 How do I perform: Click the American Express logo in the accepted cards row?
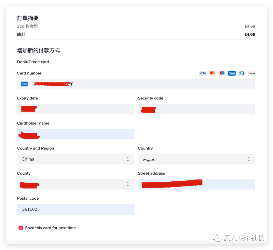[232, 73]
